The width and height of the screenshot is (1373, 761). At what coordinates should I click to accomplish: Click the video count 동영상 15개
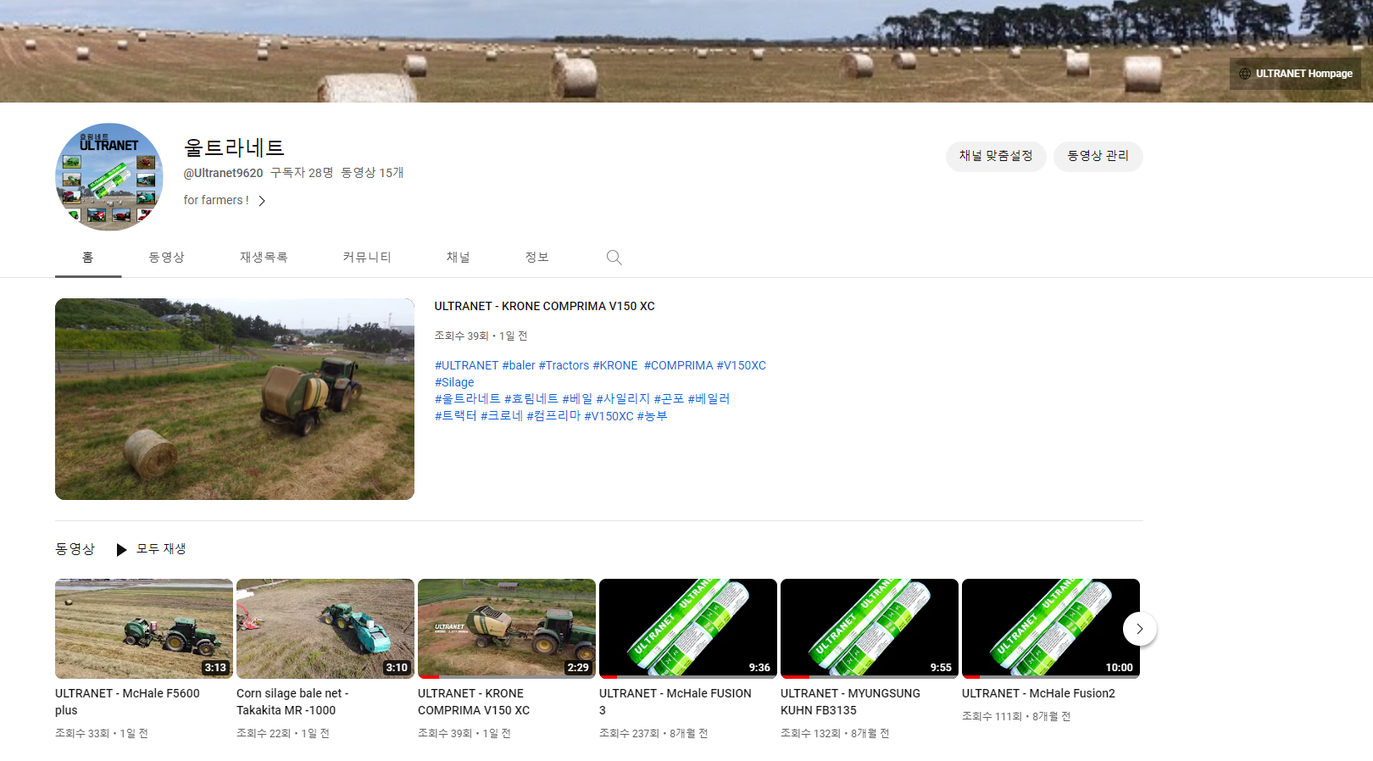[x=372, y=173]
